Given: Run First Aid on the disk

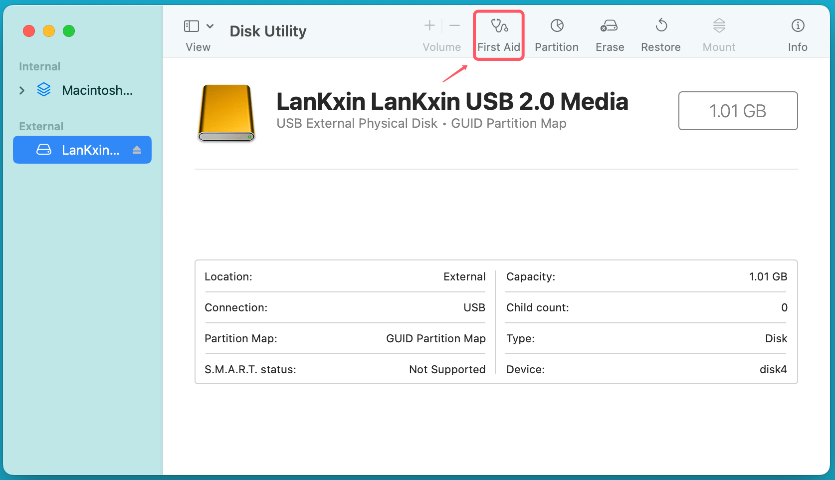Looking at the screenshot, I should [x=498, y=34].
